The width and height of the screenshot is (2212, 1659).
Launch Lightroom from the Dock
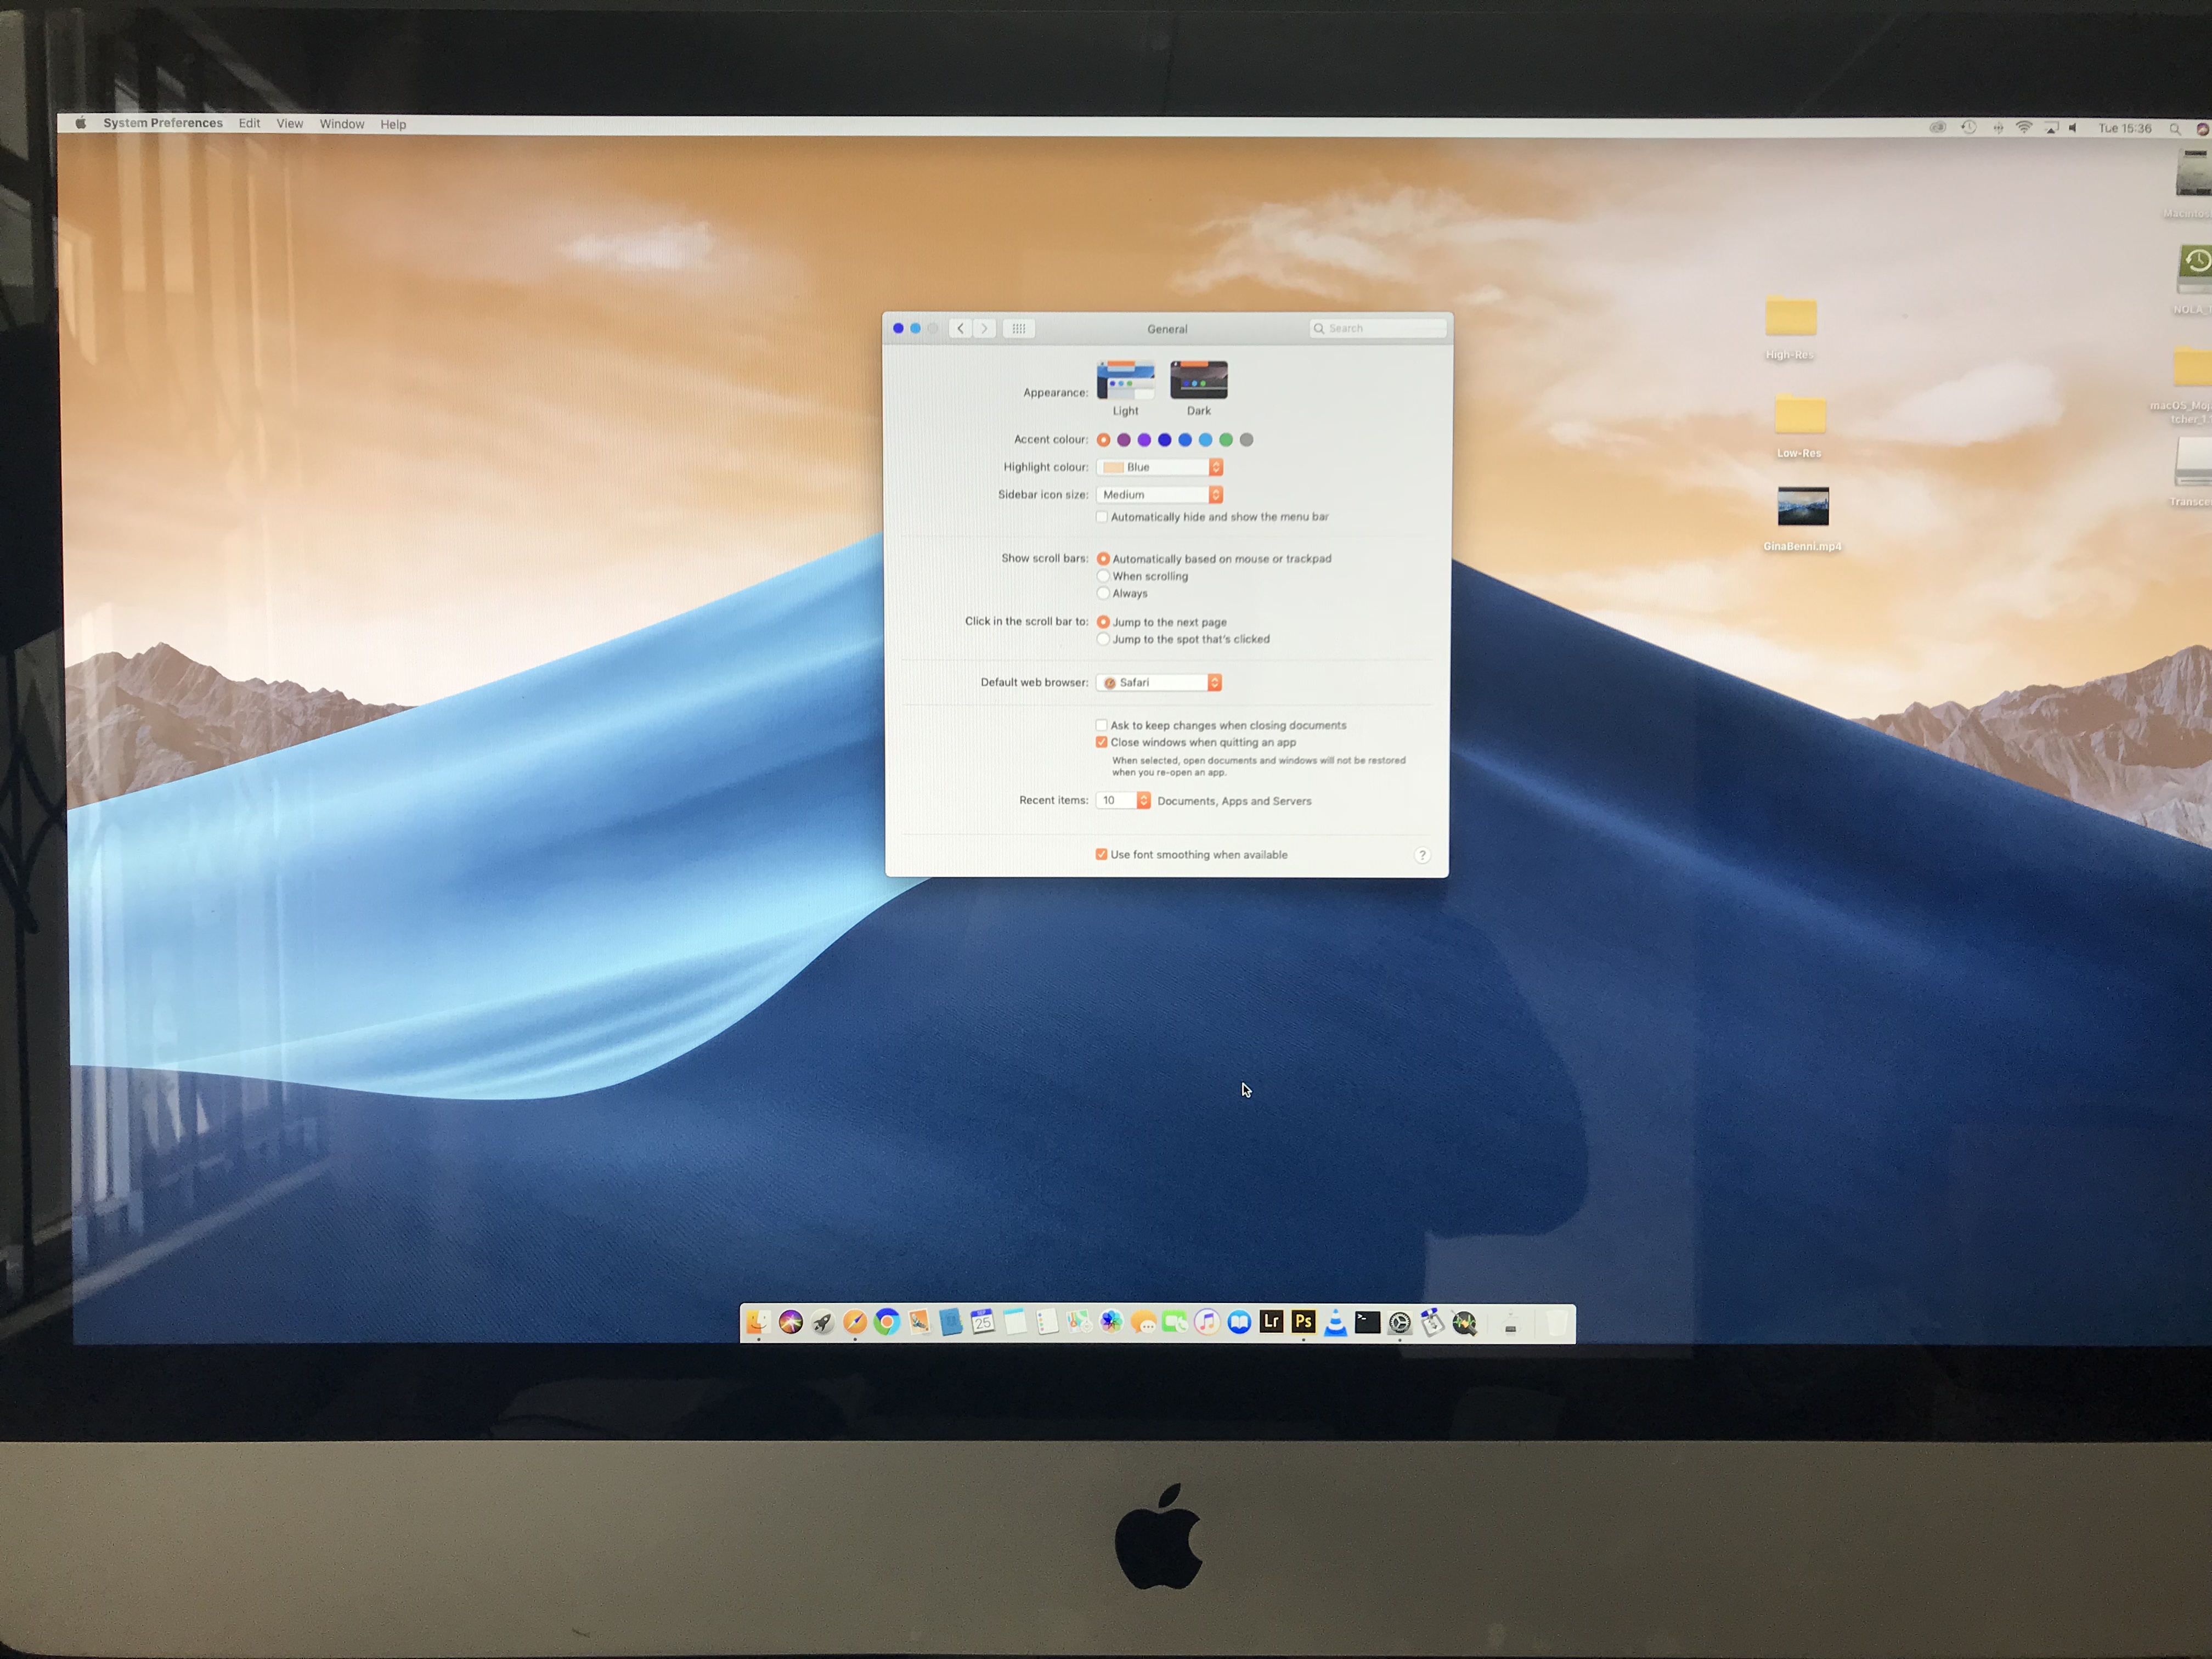1270,1322
